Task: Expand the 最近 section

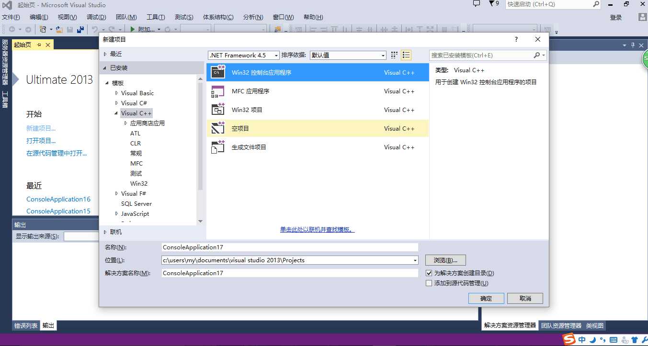Action: click(x=105, y=54)
